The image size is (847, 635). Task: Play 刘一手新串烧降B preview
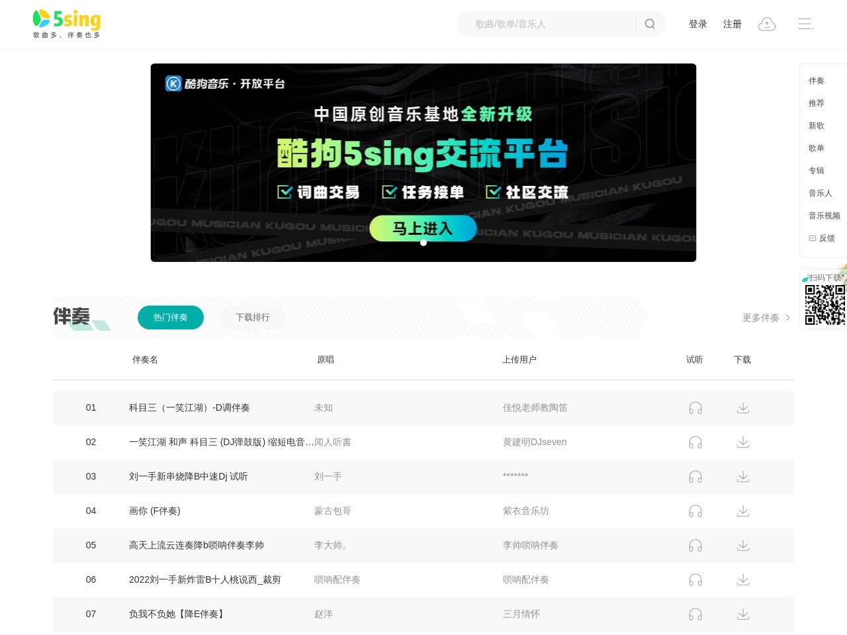coord(695,476)
